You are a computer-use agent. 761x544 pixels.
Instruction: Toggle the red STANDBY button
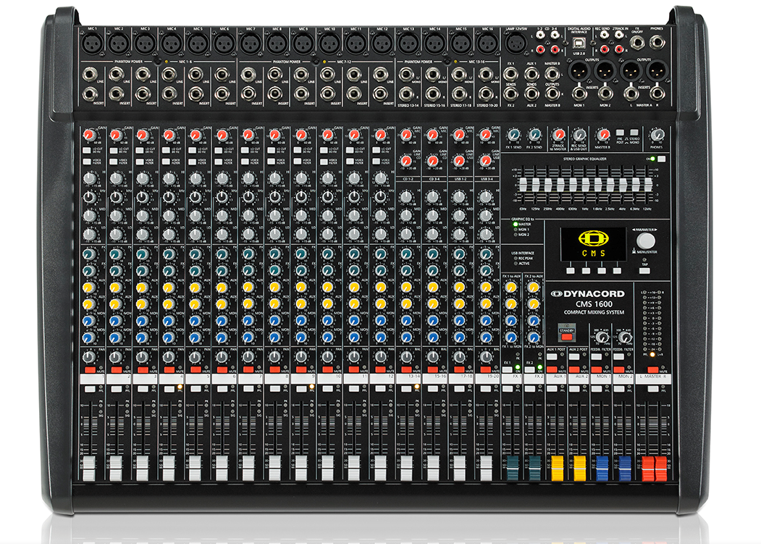pos(567,337)
